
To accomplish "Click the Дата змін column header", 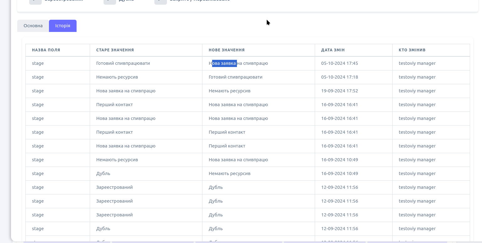I will [x=333, y=50].
